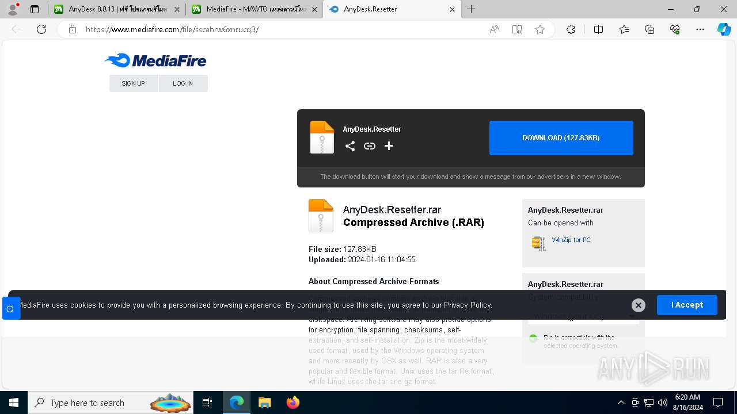
Task: Switch to AnyDesk 8.0.13 tab
Action: tap(117, 9)
